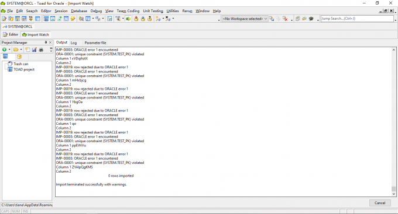398x214 pixels.
Task: Open the Jump Search dropdown arrow
Action: click(396, 20)
